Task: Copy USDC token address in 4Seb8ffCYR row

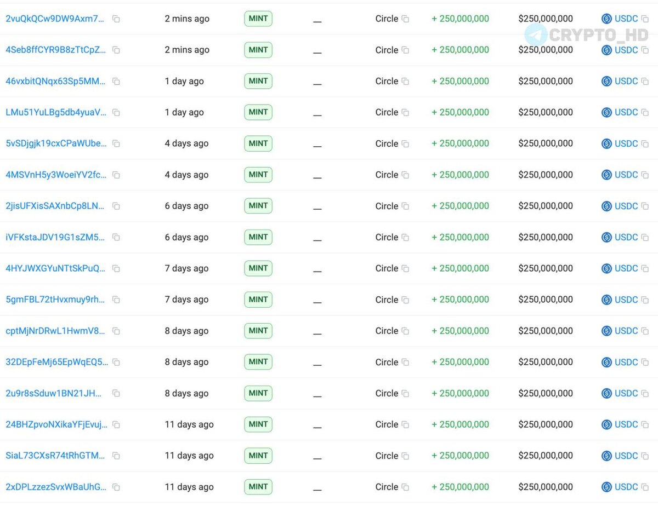Action: click(x=645, y=50)
